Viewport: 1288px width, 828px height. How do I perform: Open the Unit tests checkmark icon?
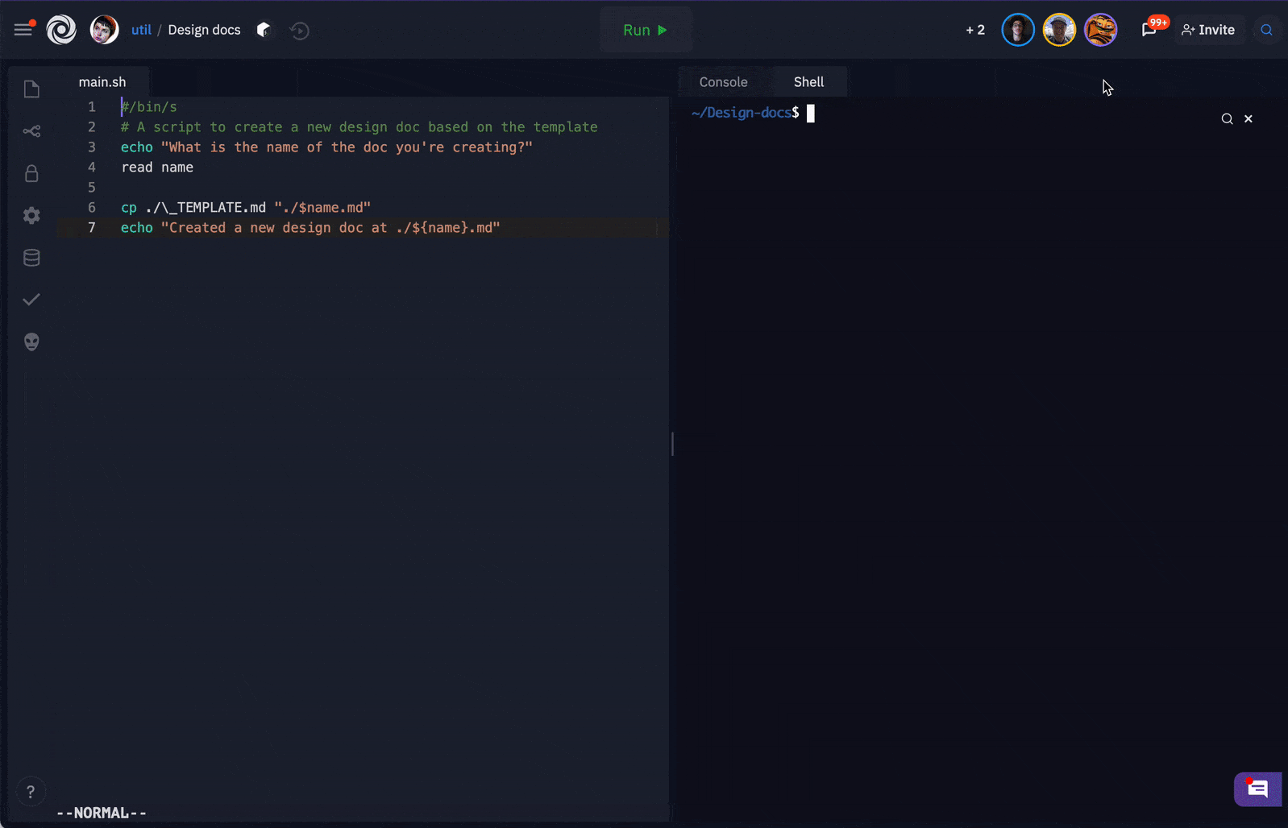click(31, 300)
